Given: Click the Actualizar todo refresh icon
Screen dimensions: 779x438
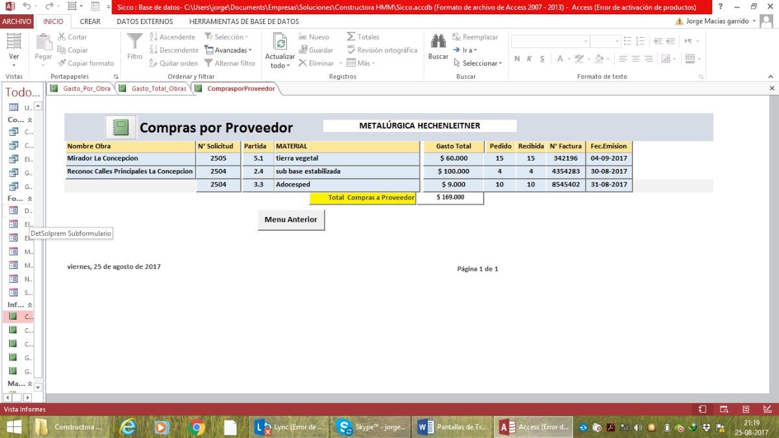Looking at the screenshot, I should tap(280, 43).
